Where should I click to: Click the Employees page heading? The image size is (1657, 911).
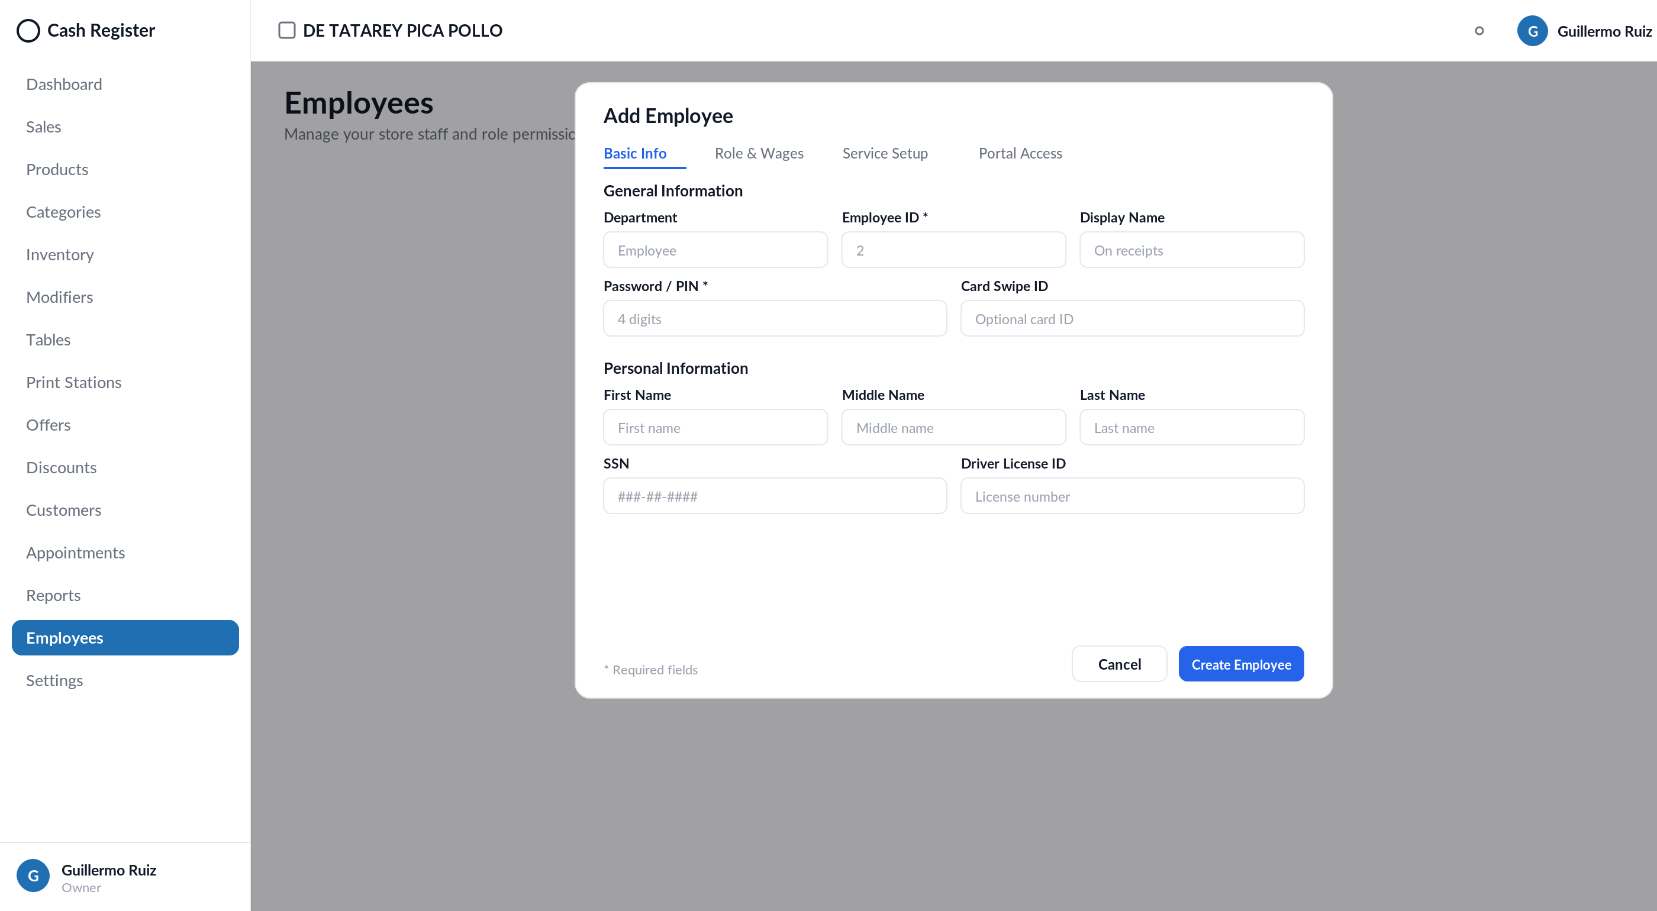click(359, 103)
